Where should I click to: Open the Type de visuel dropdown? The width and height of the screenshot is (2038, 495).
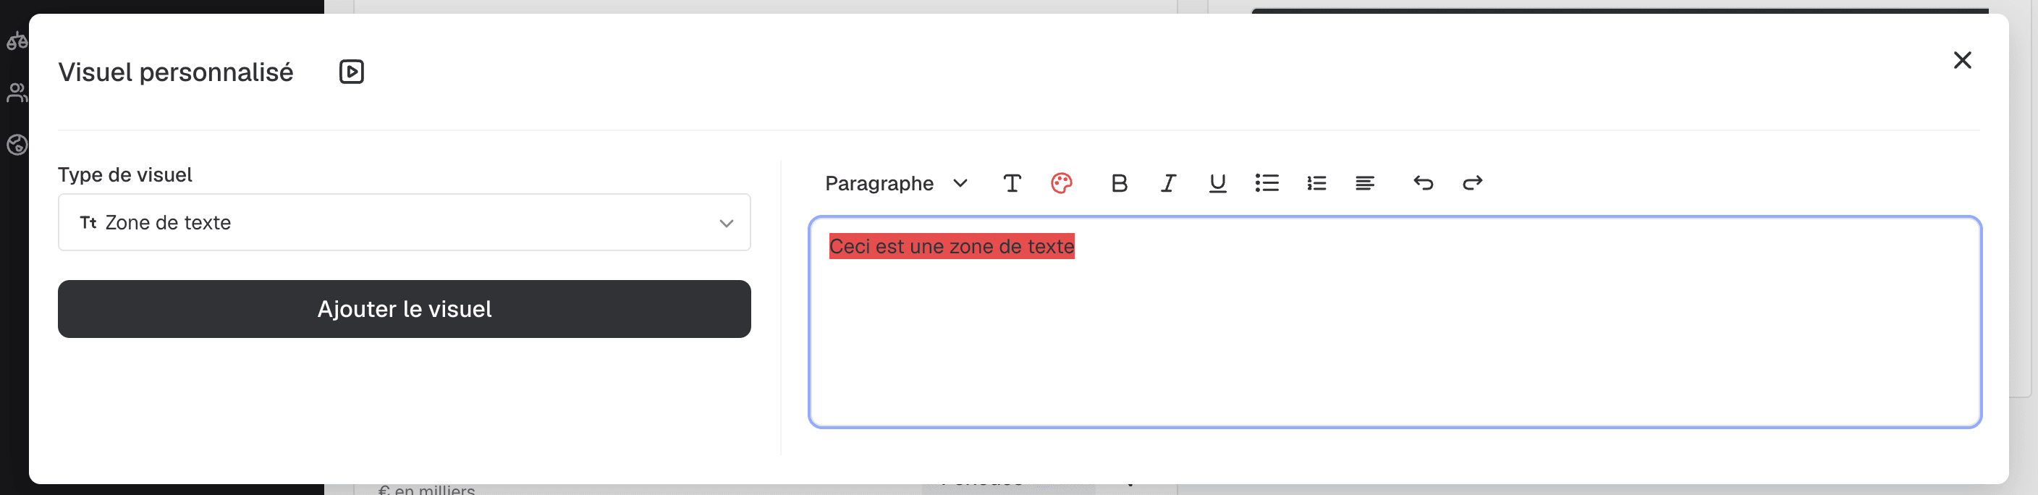[405, 222]
